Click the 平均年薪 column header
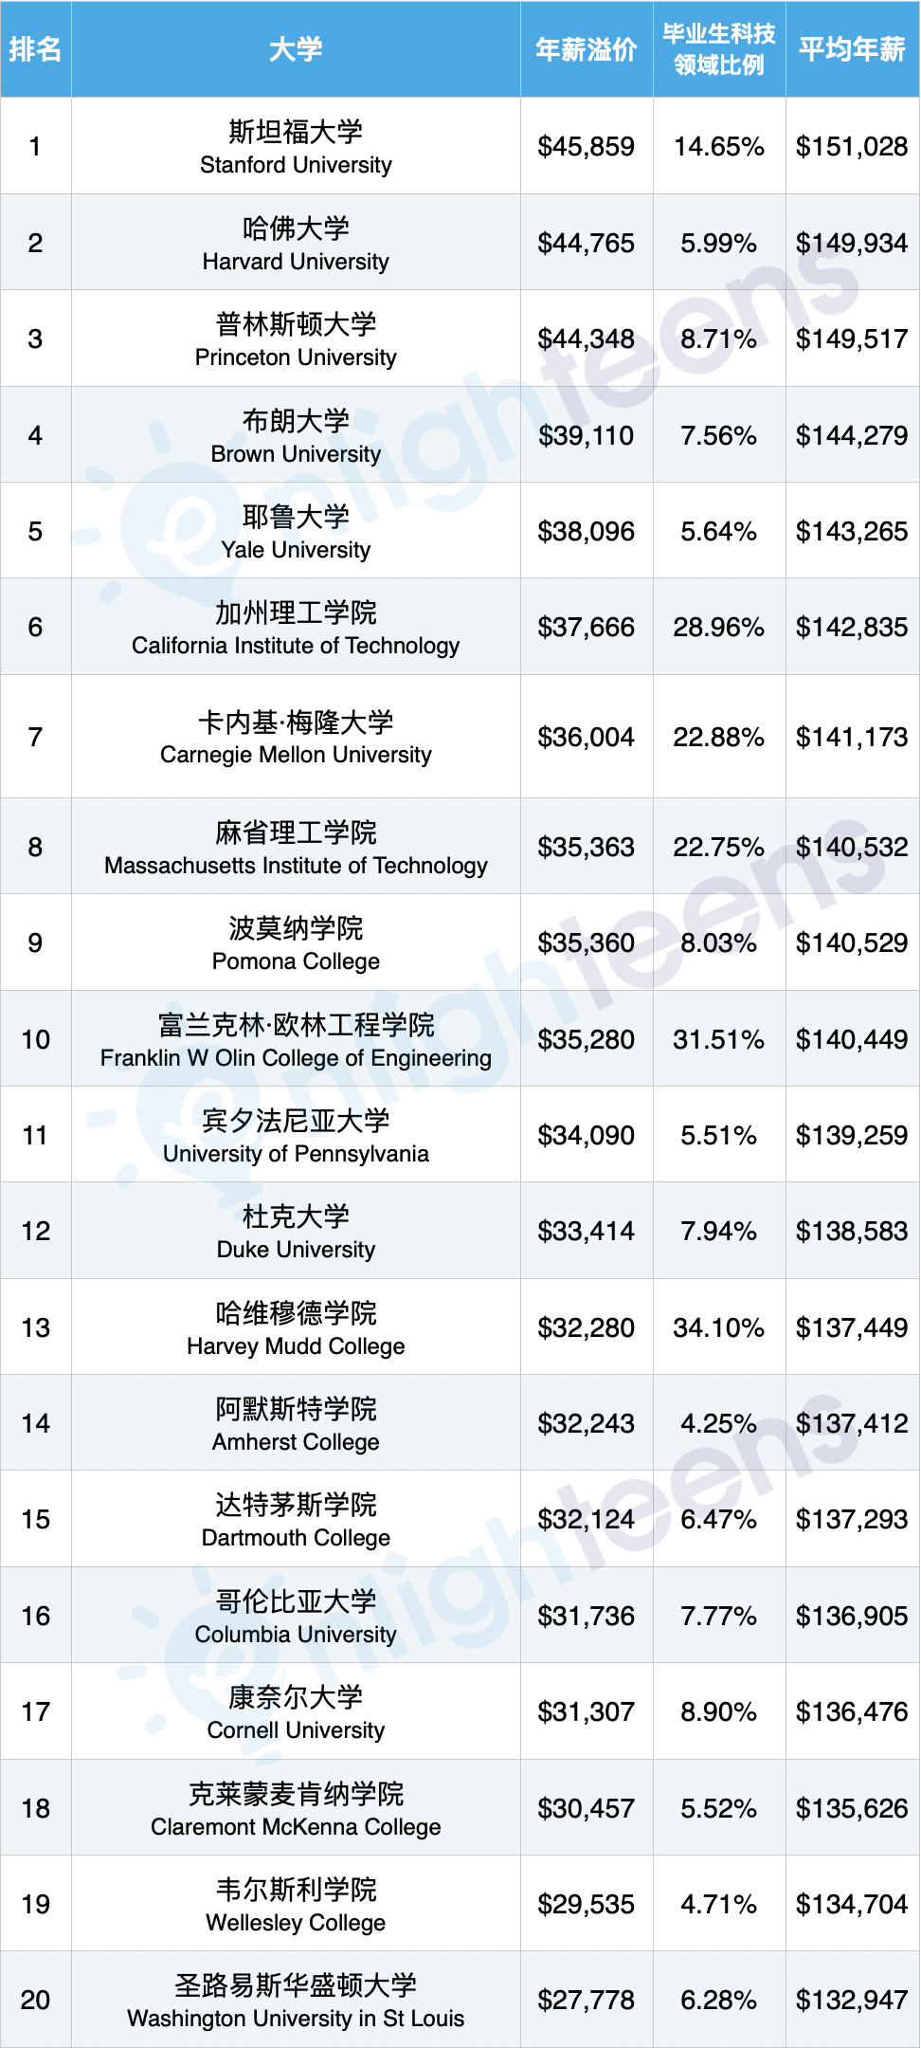921x2048 pixels. pyautogui.click(x=852, y=49)
